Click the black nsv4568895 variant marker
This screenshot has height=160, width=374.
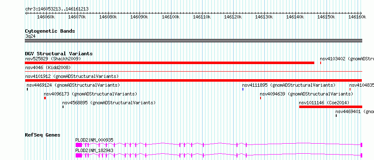(x=63, y=107)
